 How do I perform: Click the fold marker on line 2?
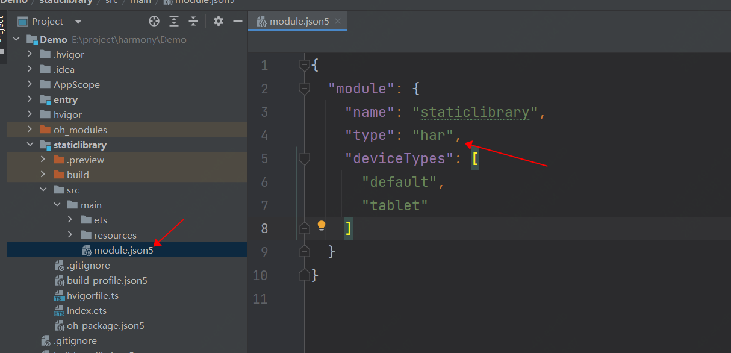305,89
